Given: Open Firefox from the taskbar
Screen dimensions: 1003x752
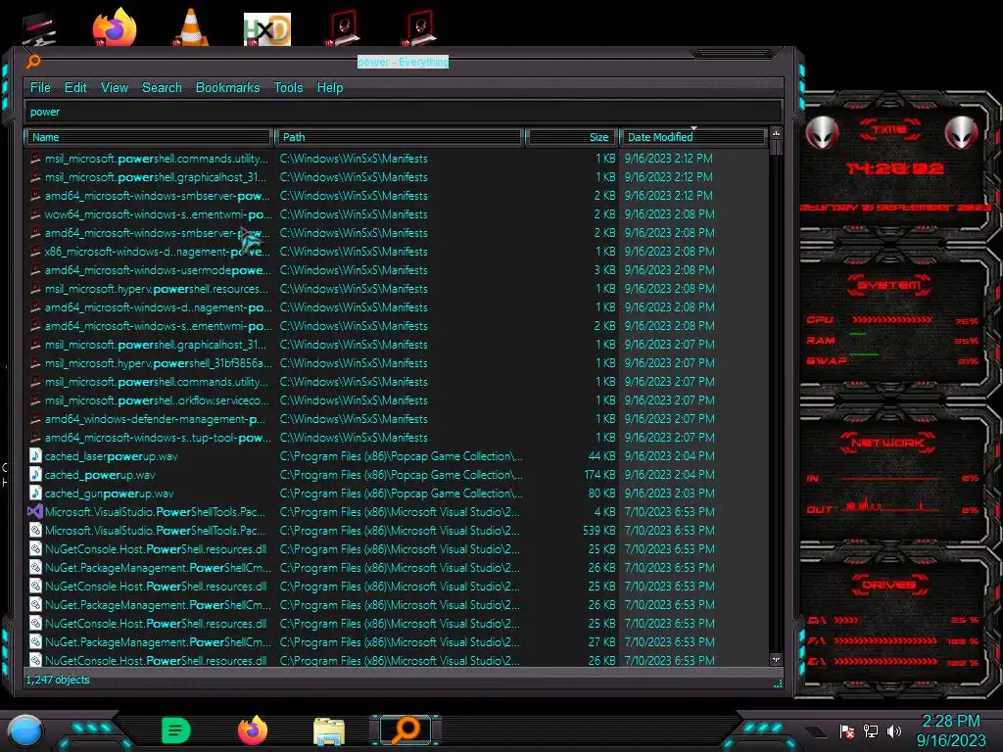Looking at the screenshot, I should point(253,730).
